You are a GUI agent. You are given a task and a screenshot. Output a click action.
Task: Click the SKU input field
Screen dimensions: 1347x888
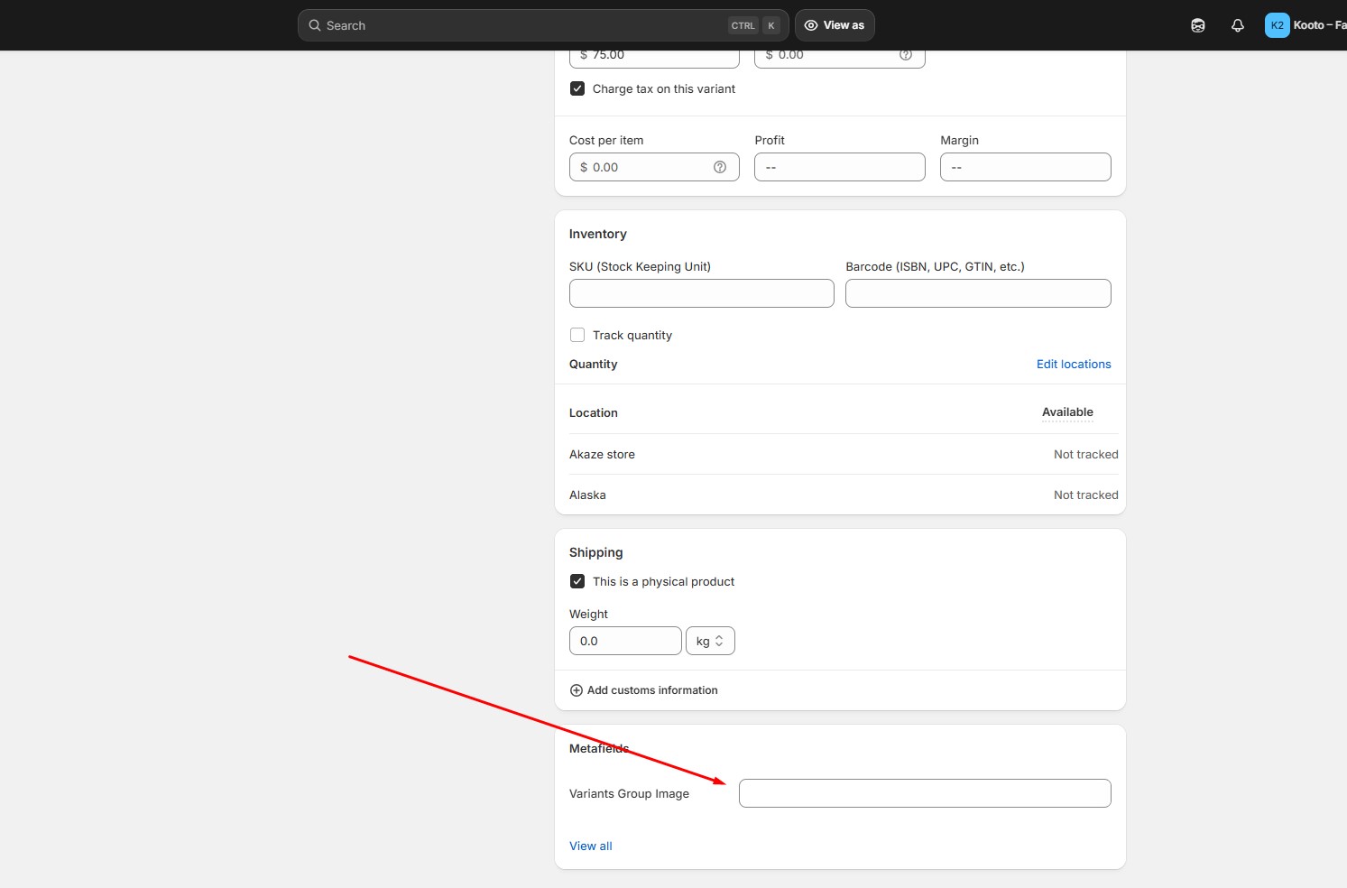[701, 293]
